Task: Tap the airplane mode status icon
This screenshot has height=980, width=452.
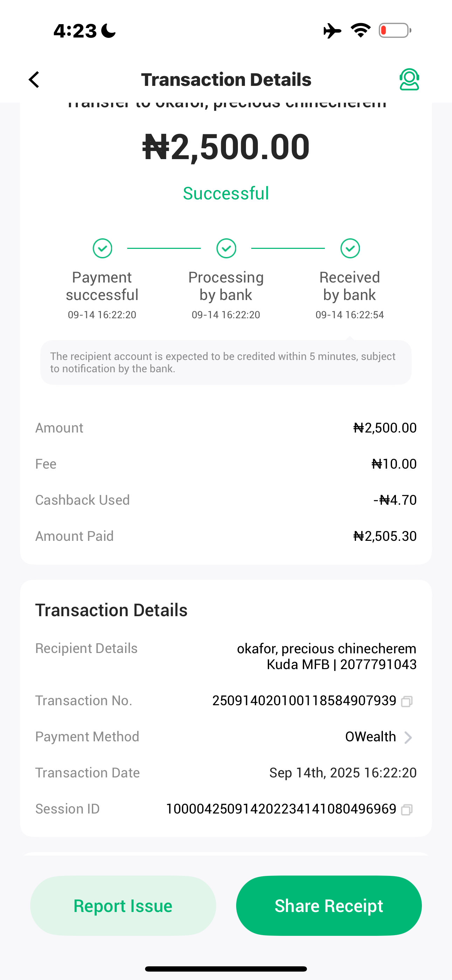Action: click(x=332, y=31)
